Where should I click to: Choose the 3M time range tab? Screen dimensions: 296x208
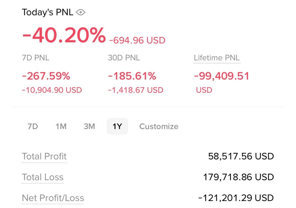pyautogui.click(x=89, y=126)
